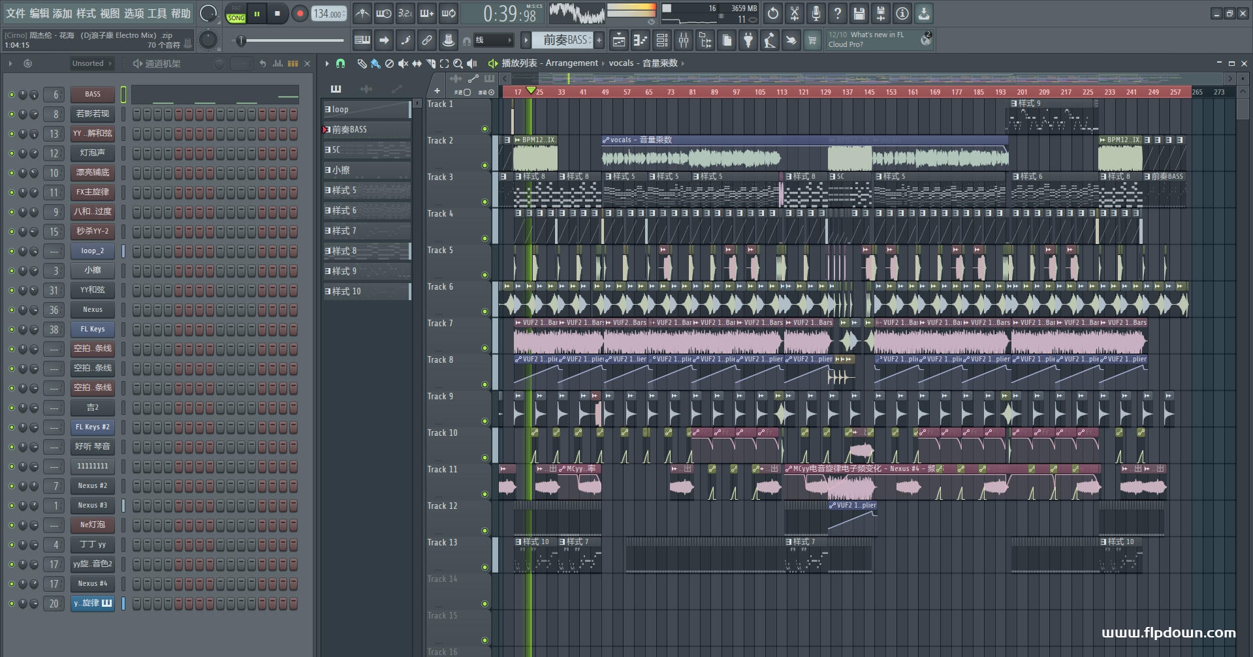Expand pattern selector arrow beside 前奏BASS
The width and height of the screenshot is (1253, 657).
tap(526, 40)
